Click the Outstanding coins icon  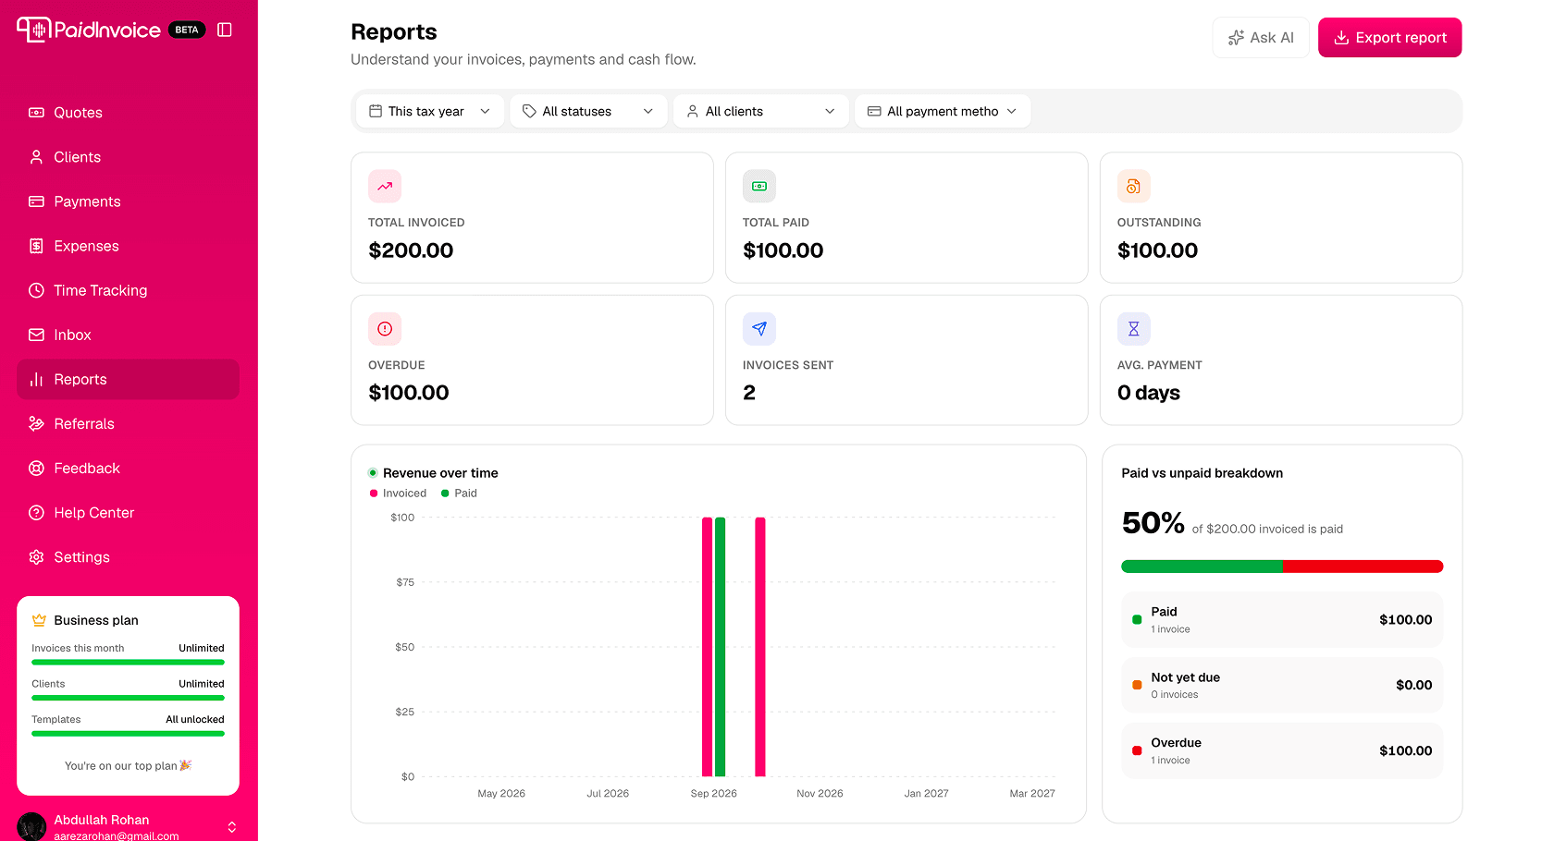1134,186
